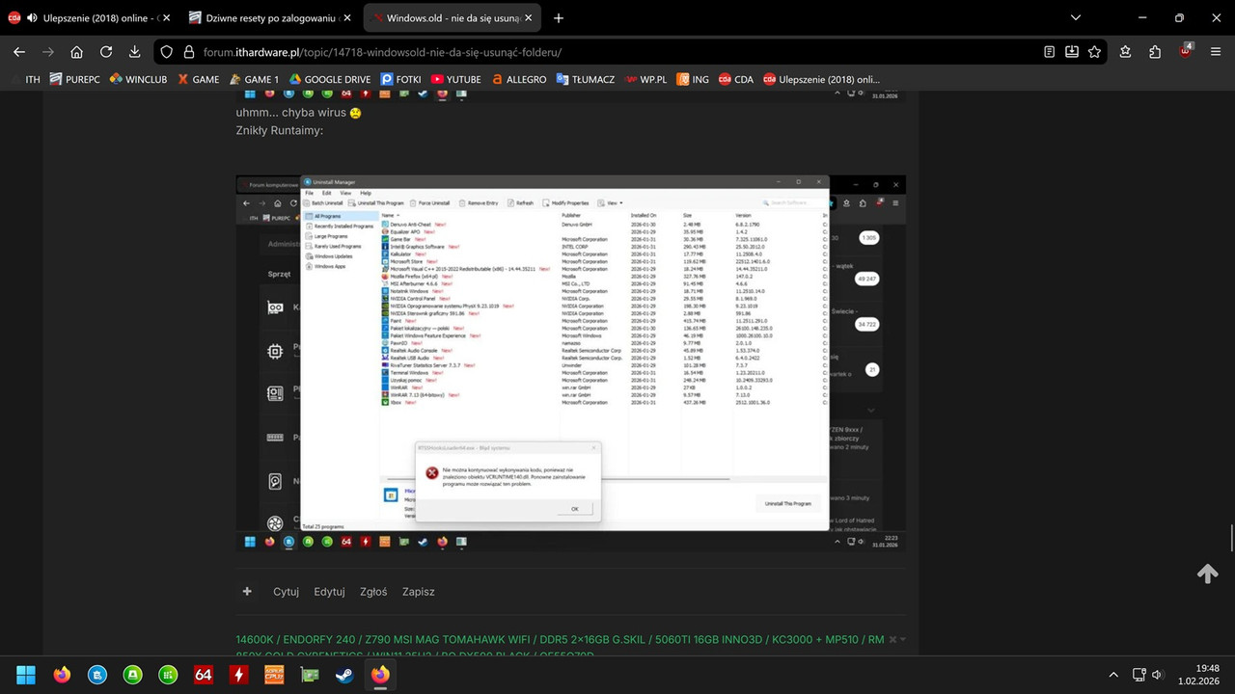
Task: Open the volume speaker tray icon
Action: (x=1157, y=674)
